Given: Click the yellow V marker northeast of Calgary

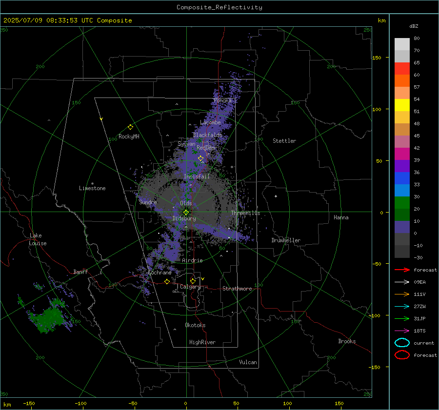Looking at the screenshot, I should coord(203,279).
